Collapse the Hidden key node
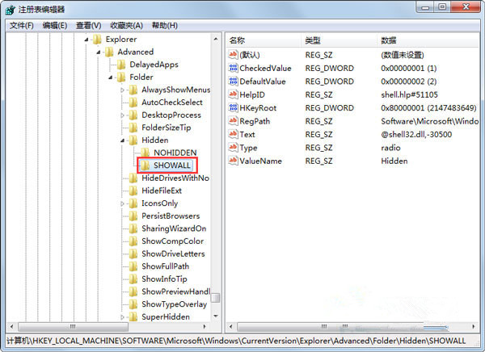 123,140
